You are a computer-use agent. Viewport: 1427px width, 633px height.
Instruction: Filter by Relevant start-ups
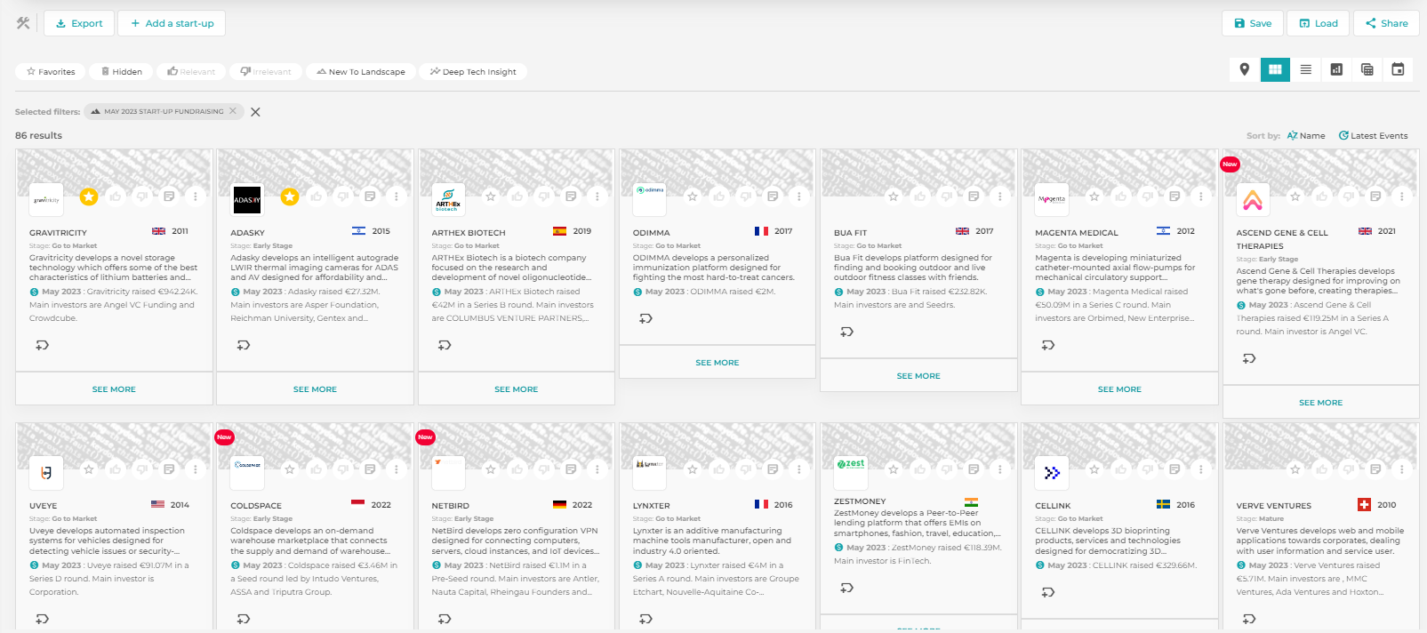[x=191, y=71]
